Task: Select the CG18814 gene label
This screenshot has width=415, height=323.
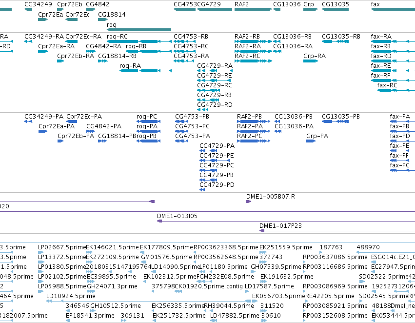Action: [112, 14]
